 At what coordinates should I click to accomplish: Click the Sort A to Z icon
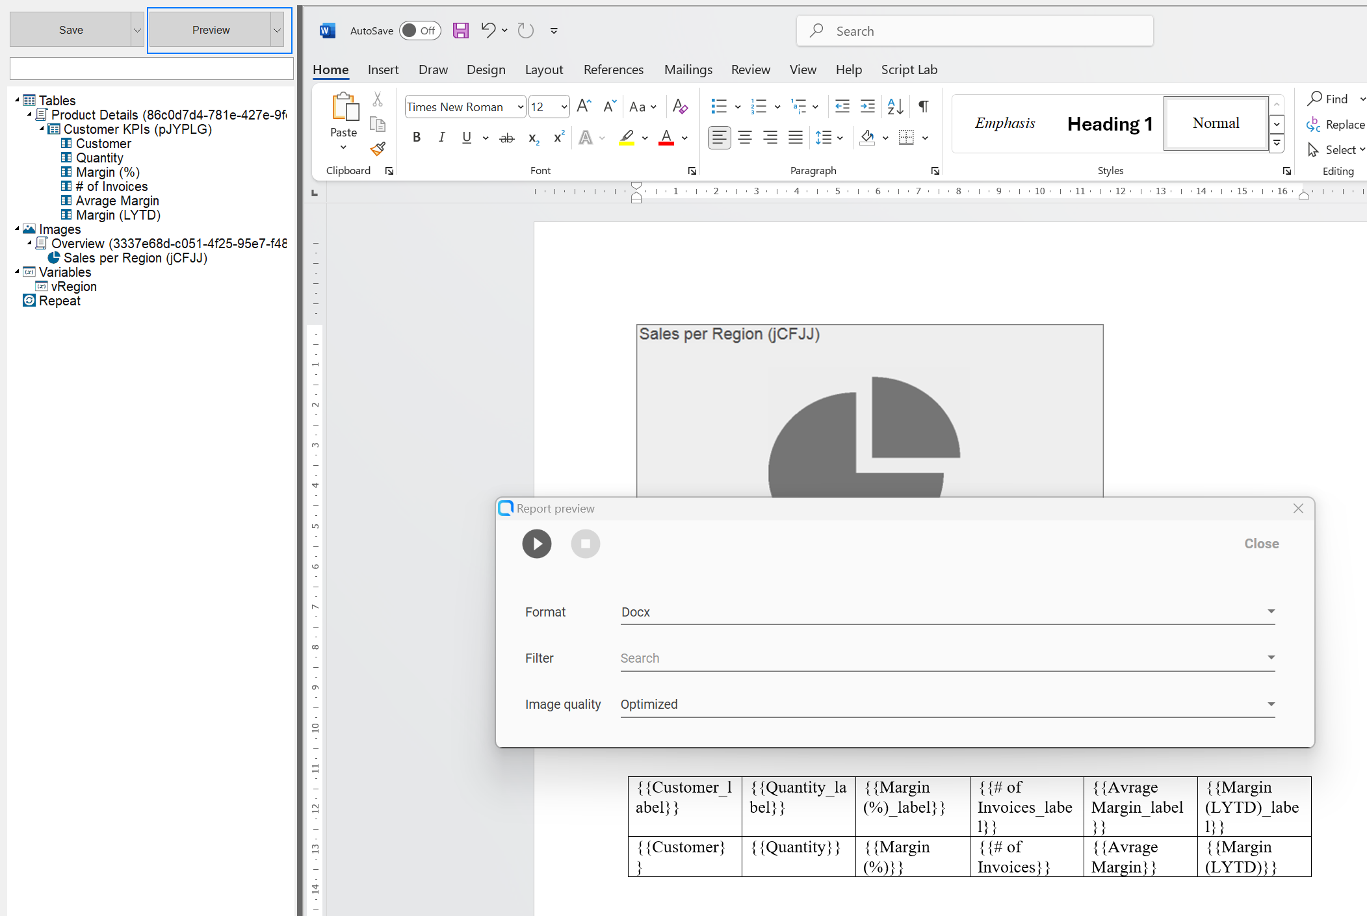[895, 106]
